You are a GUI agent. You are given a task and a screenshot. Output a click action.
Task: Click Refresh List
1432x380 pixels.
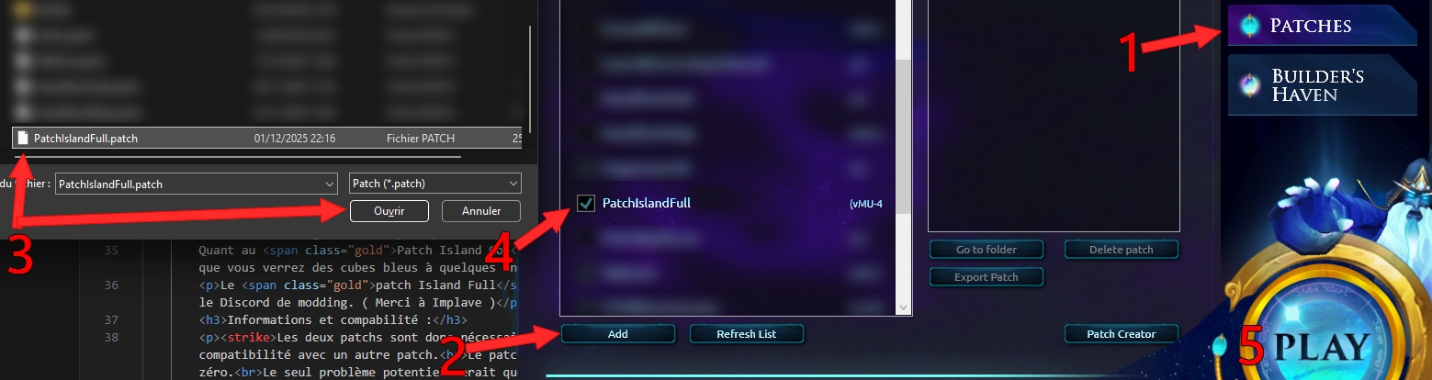[747, 334]
